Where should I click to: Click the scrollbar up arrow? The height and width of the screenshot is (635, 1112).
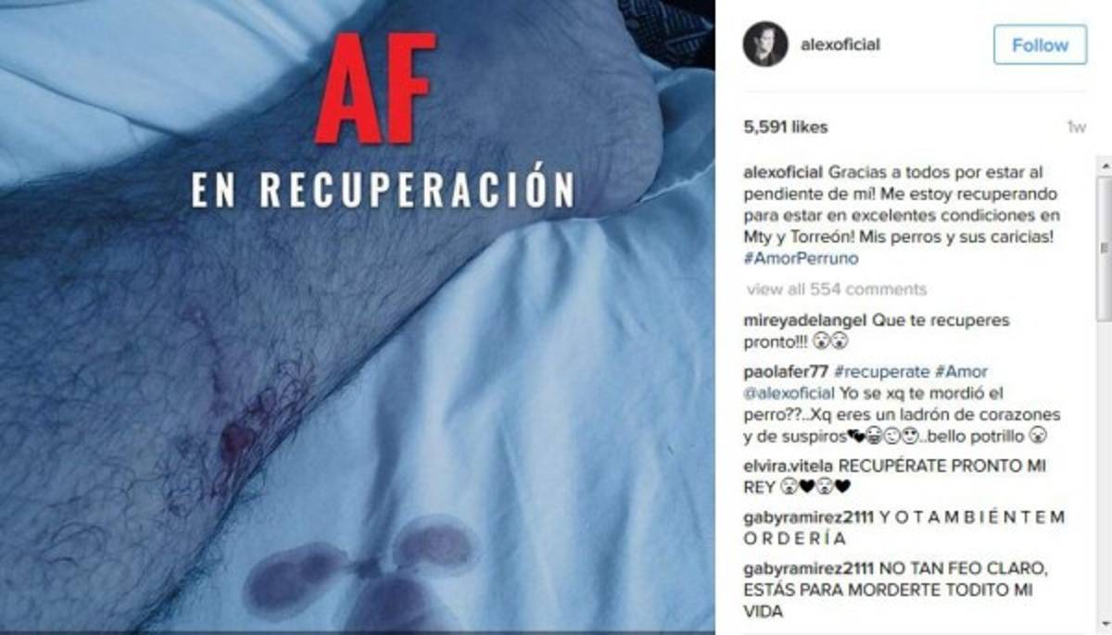pyautogui.click(x=1104, y=165)
